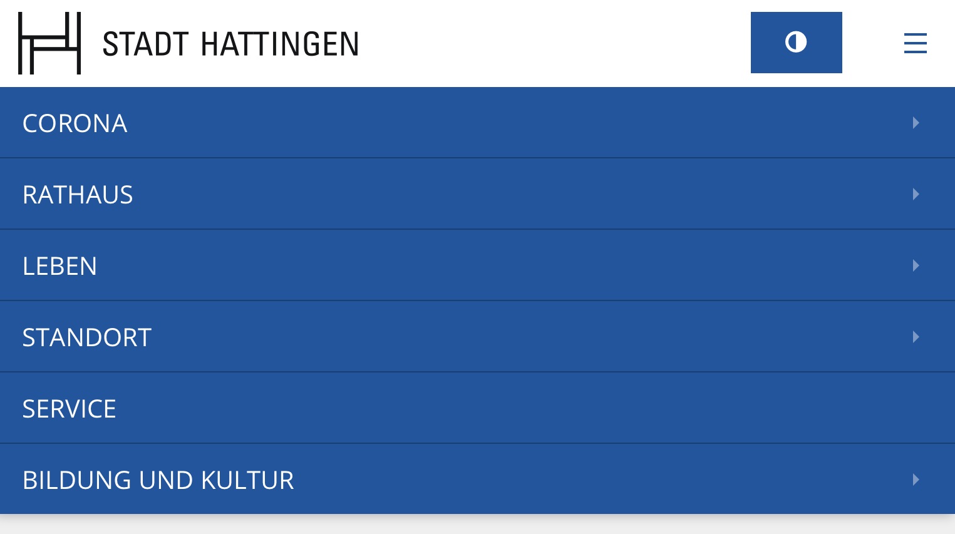
Task: Expand the BILDUNG UND KULTUR arrow
Action: 916,480
